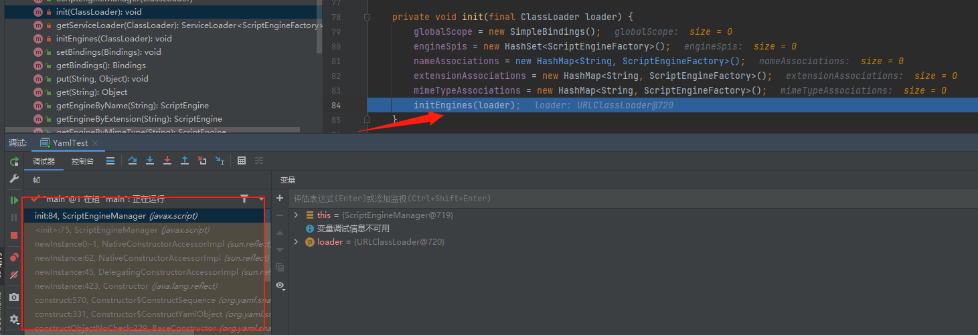Expand the 'loader' variable node

point(297,242)
